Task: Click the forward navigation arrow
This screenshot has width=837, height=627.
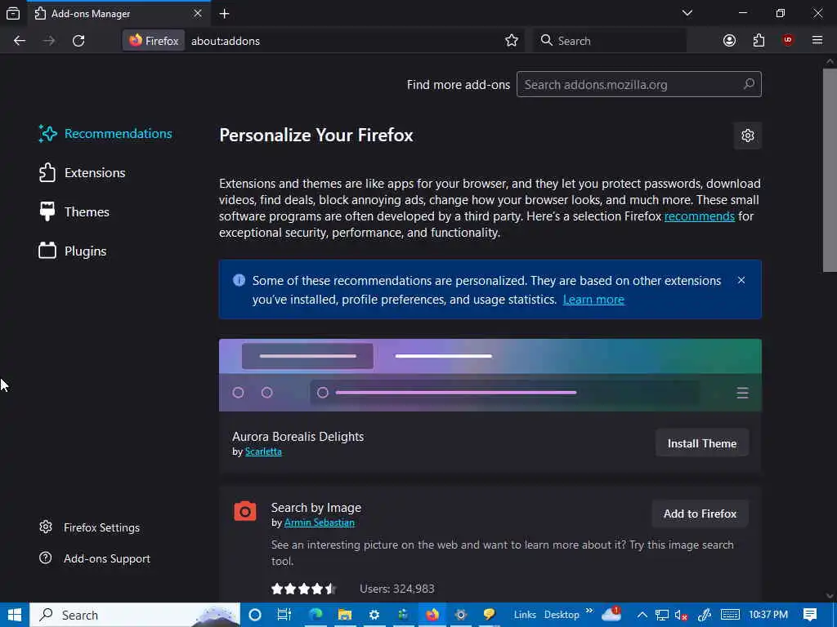Action: point(49,41)
